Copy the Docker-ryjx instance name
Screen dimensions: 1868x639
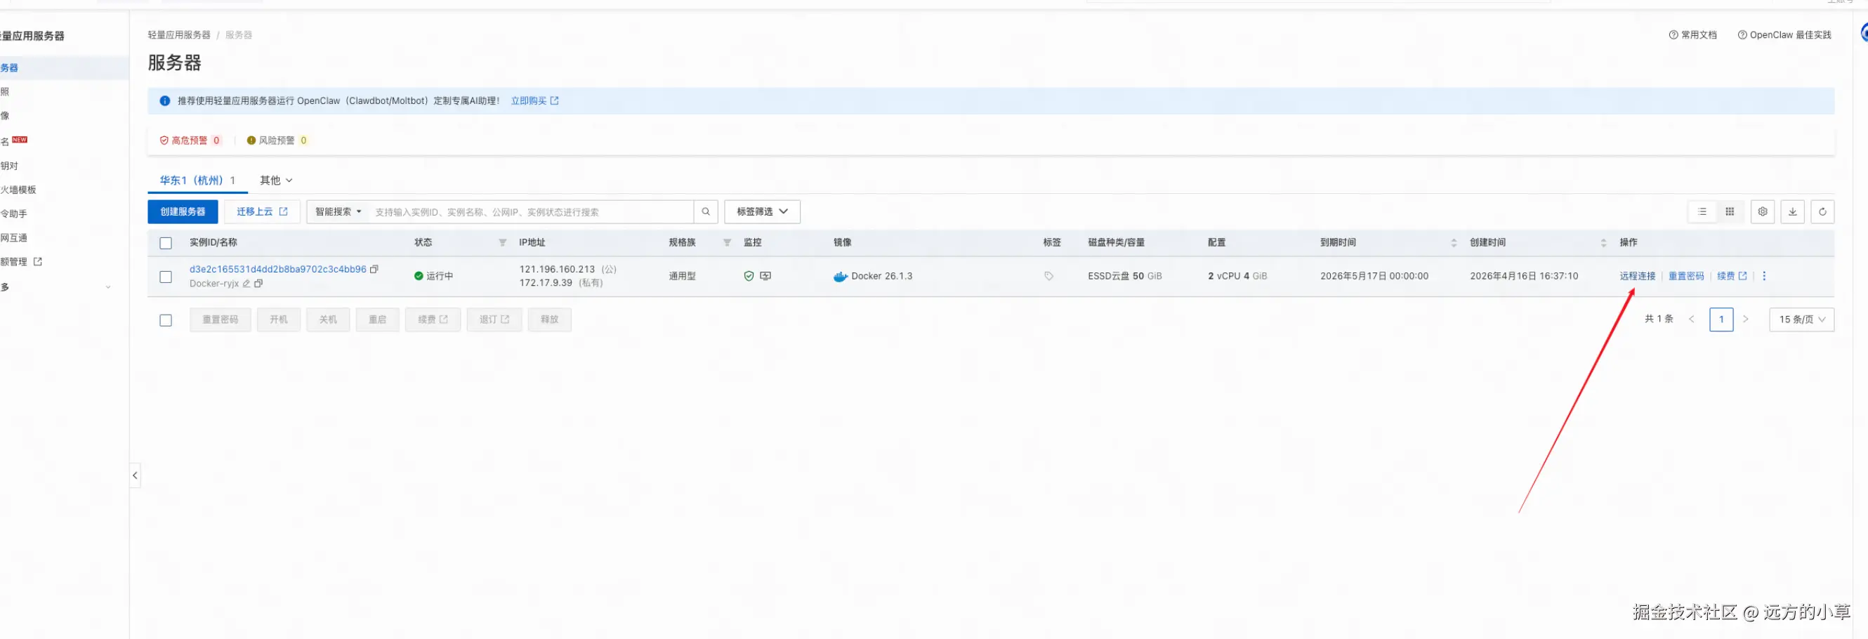tap(258, 284)
